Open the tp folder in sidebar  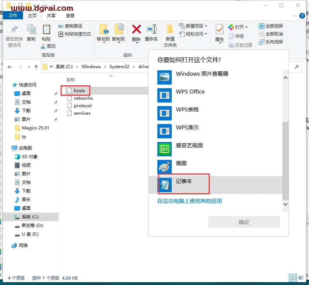click(x=20, y=137)
